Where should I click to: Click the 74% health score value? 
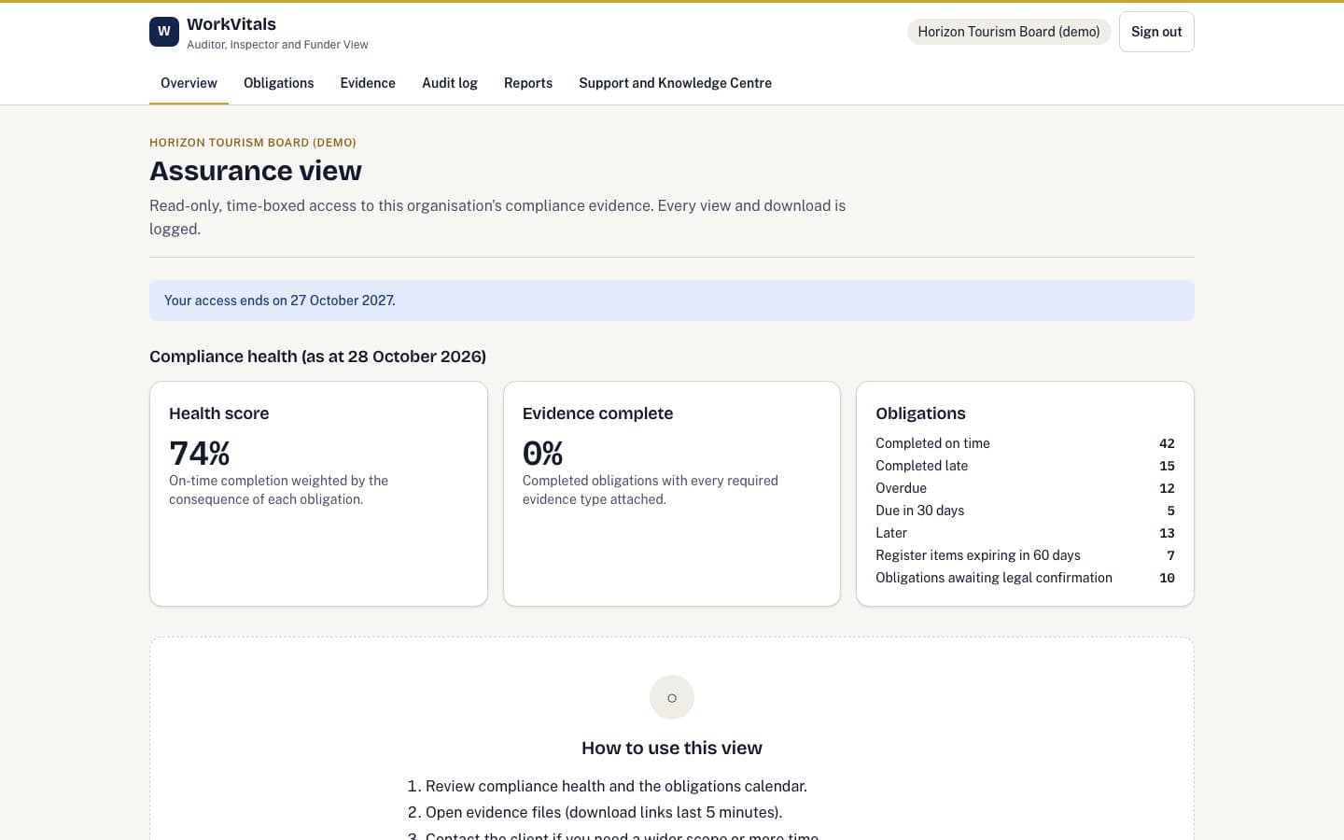click(200, 454)
